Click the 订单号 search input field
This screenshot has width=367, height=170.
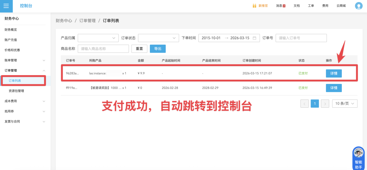point(301,38)
